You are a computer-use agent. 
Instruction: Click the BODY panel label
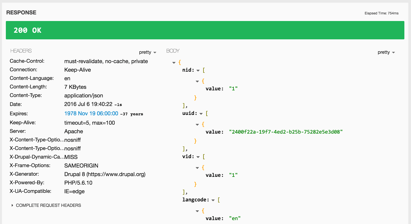173,51
